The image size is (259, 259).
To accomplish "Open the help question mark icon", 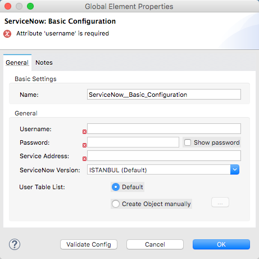I will (x=15, y=244).
